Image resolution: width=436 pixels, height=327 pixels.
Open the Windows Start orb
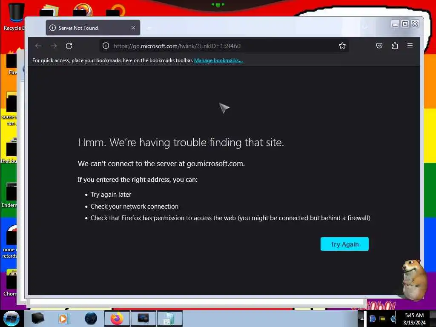coord(11,318)
